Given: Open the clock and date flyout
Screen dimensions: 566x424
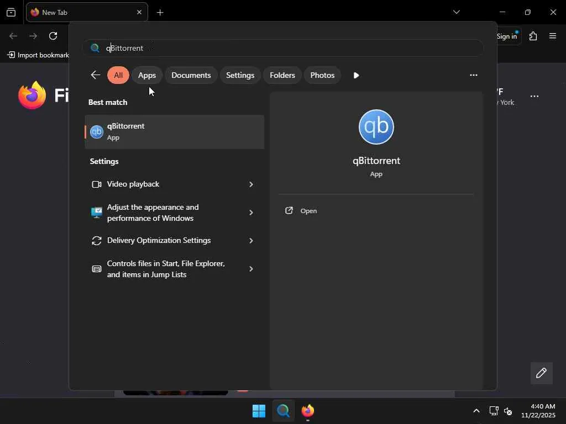Looking at the screenshot, I should 538,411.
